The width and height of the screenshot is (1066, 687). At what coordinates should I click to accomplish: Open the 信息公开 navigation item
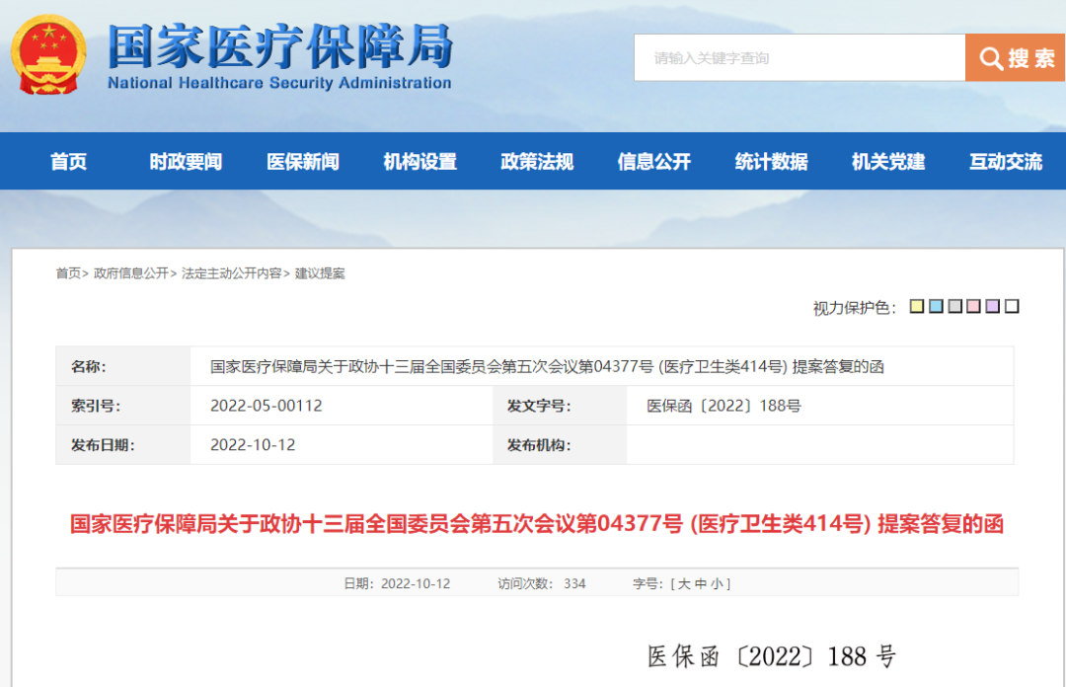tap(654, 162)
